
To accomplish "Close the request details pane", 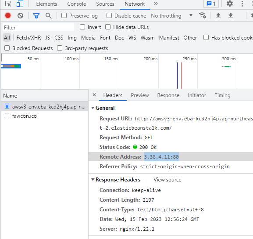I will coord(94,95).
